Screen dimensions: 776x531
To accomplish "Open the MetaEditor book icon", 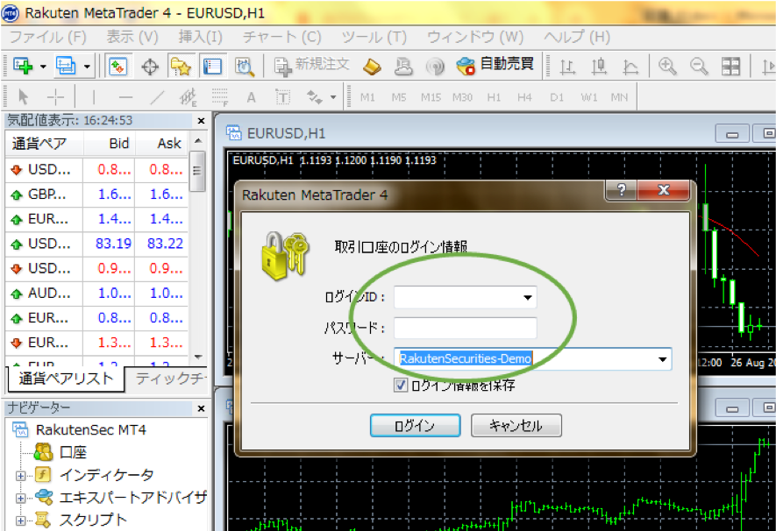I will point(372,67).
